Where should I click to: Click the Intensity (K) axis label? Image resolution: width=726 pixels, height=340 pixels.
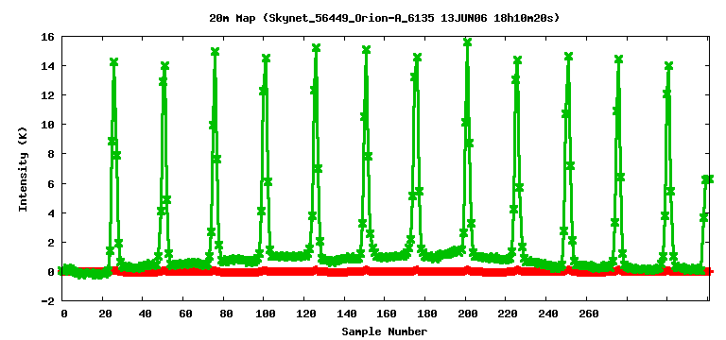pos(23,169)
